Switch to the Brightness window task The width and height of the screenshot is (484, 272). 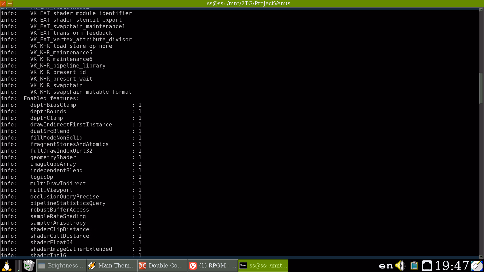tap(62, 266)
